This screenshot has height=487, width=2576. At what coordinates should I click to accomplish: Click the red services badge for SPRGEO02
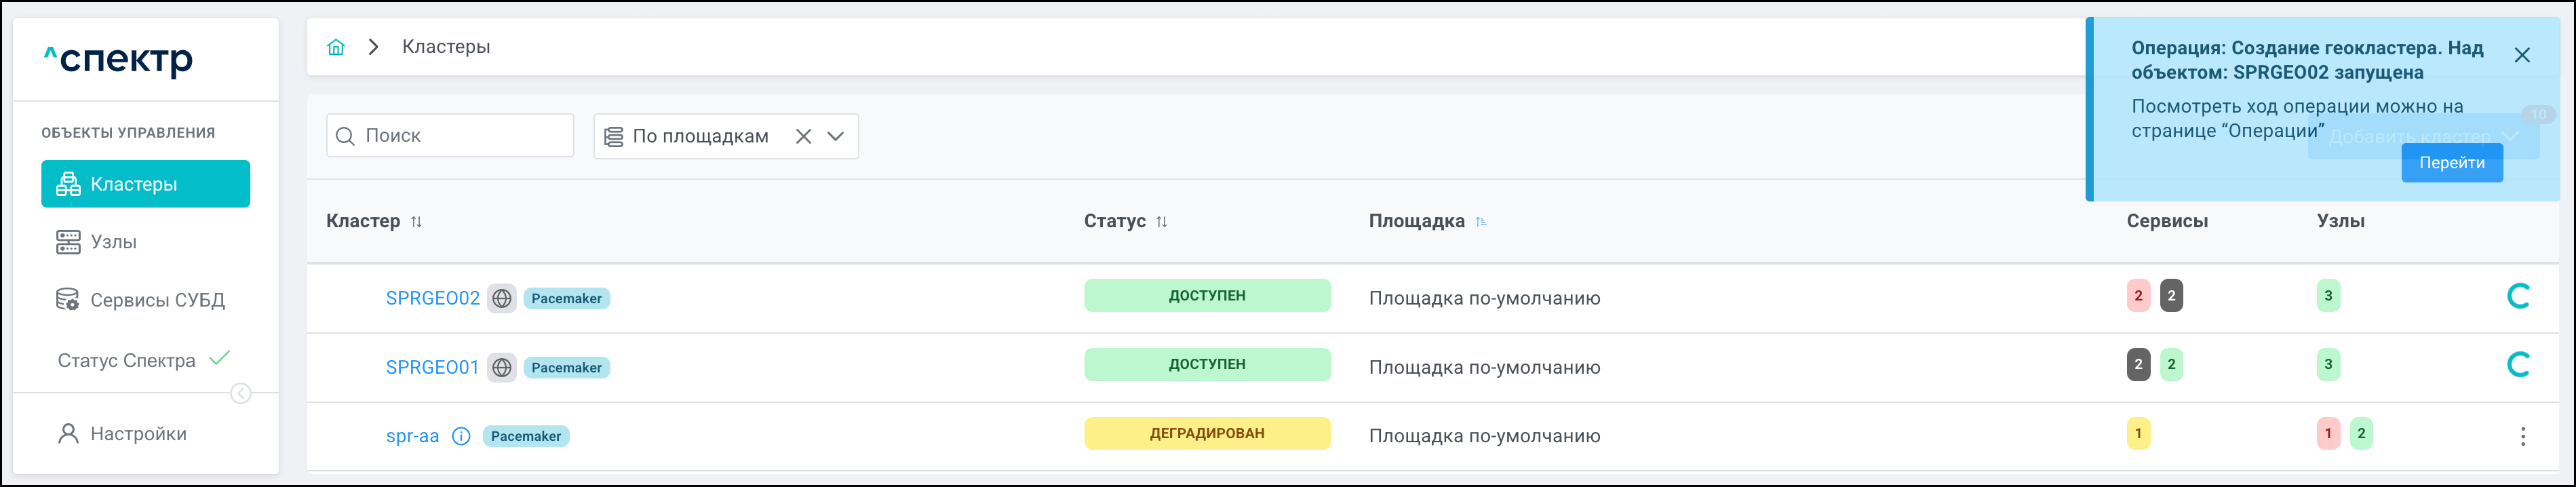[x=2138, y=296]
